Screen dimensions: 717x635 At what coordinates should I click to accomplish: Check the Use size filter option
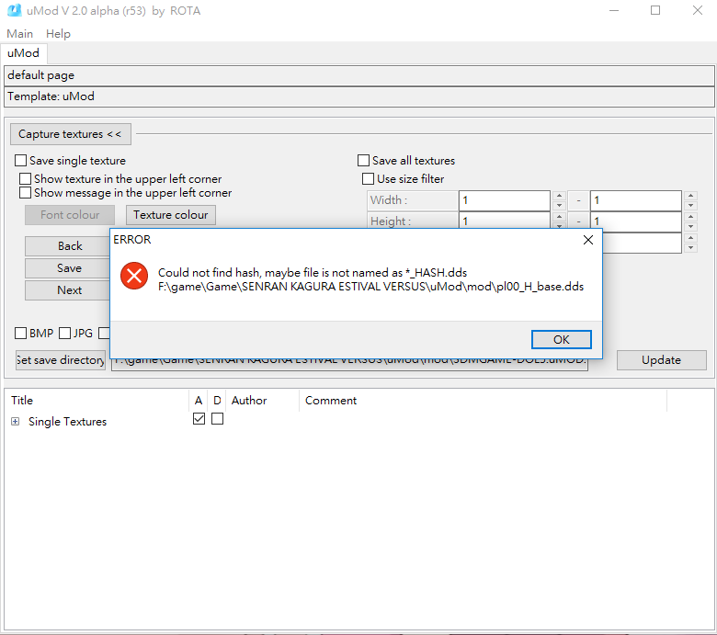click(369, 179)
